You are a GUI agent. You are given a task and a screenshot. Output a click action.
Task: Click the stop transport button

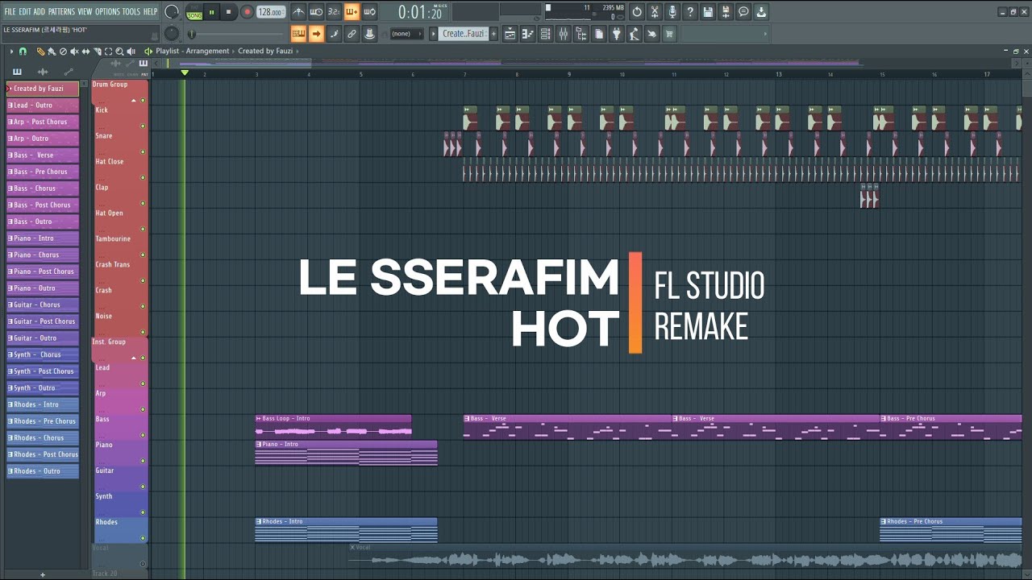(229, 12)
